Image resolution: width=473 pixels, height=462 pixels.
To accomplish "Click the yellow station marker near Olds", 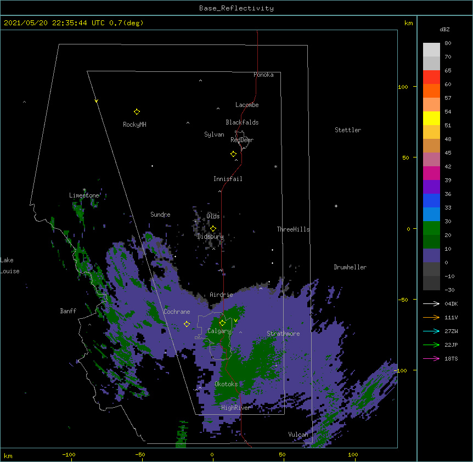I will 213,229.
